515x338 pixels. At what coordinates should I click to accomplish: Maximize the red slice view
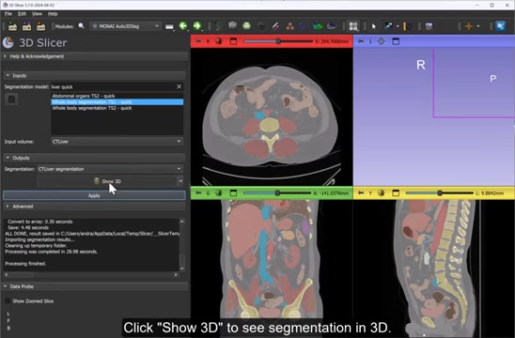[x=233, y=41]
